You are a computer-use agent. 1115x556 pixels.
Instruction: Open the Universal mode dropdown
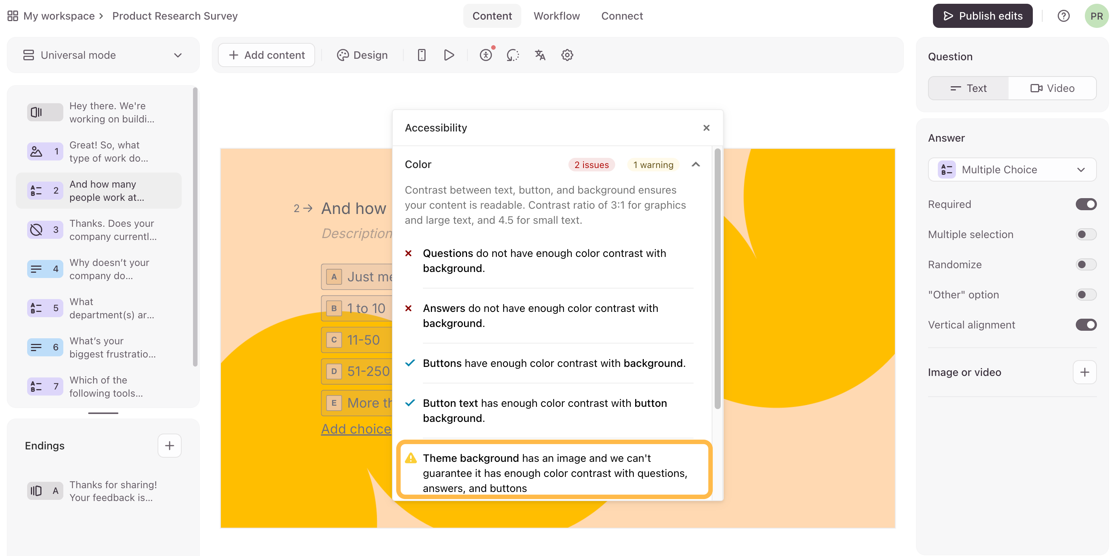point(103,55)
